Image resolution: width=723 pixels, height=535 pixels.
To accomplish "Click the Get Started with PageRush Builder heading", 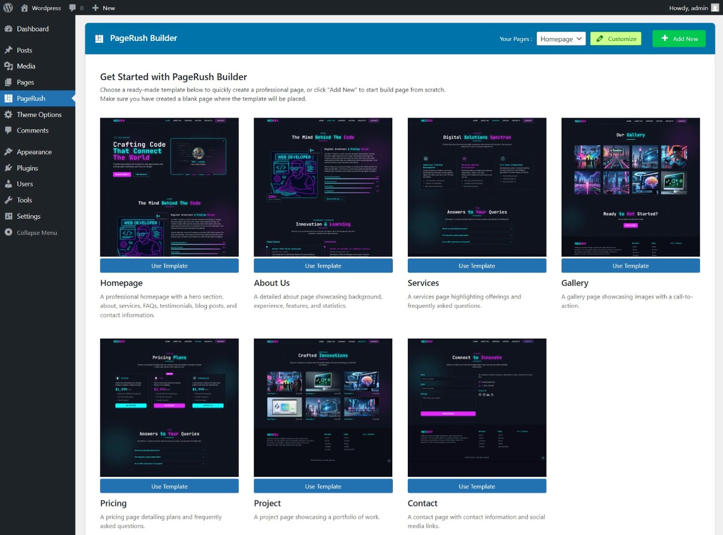I will (174, 77).
